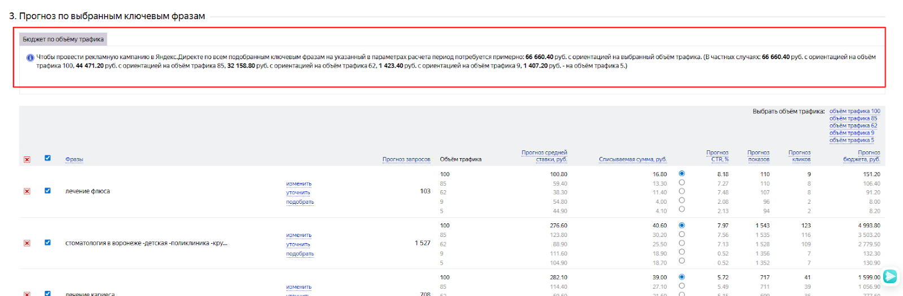This screenshot has width=903, height=296.
Task: Click 'подобрать' link for 'лечение флюса'
Action: pyautogui.click(x=300, y=202)
